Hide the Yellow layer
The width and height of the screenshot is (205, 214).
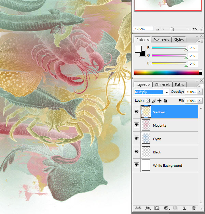[x=136, y=112]
